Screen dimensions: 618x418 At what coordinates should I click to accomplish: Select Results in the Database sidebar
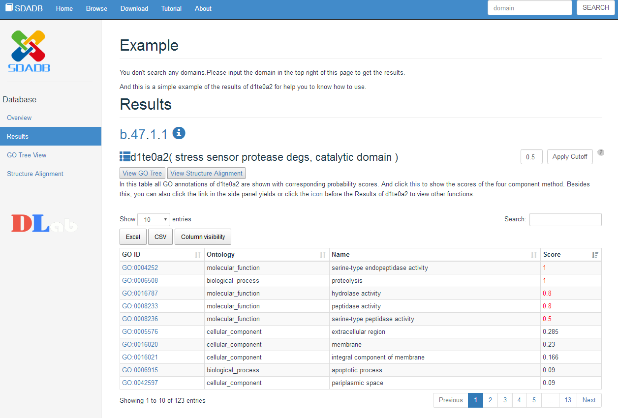tap(51, 136)
